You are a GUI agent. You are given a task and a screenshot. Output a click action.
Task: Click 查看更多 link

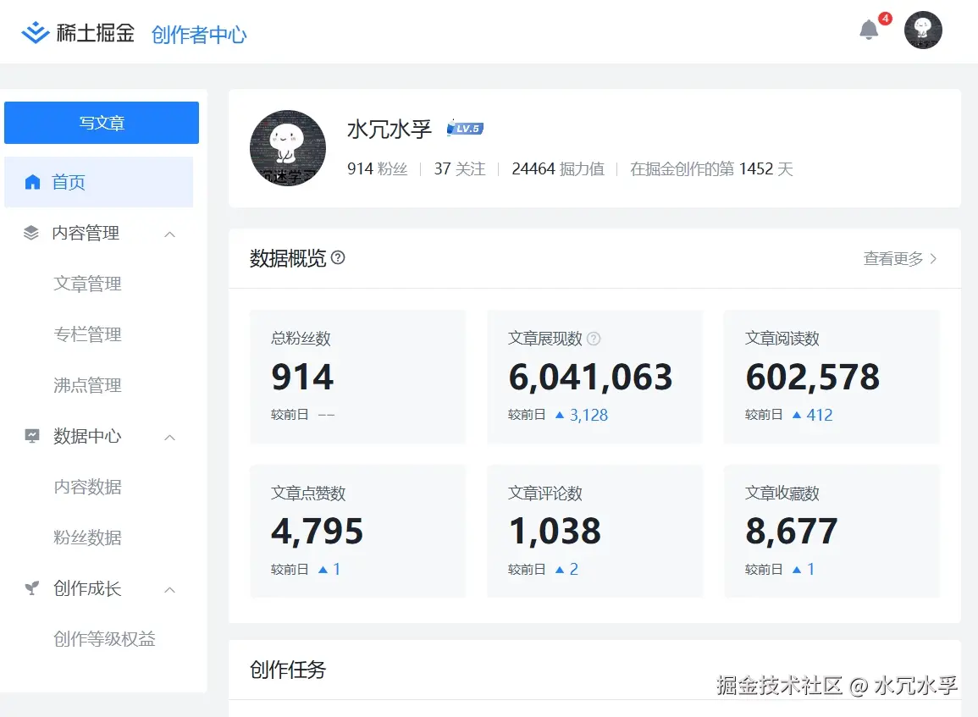[x=893, y=259]
